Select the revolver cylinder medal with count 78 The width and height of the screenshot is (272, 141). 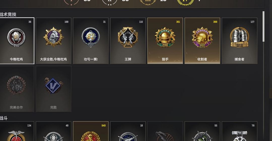[x=240, y=131]
